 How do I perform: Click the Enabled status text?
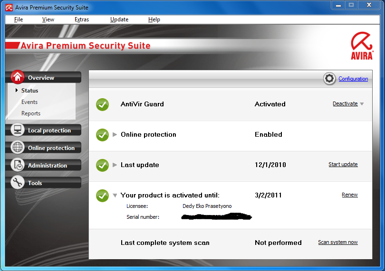click(269, 134)
